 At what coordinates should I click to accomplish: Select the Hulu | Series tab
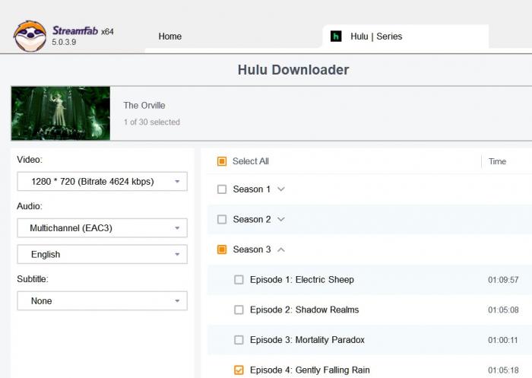[376, 37]
